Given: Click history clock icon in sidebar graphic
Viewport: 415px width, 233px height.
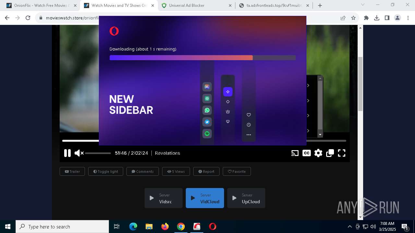Looking at the screenshot, I should point(249,125).
